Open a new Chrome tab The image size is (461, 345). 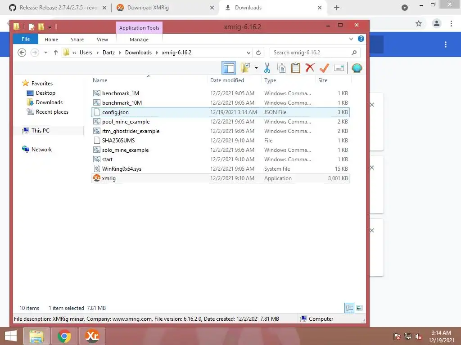[x=337, y=8]
